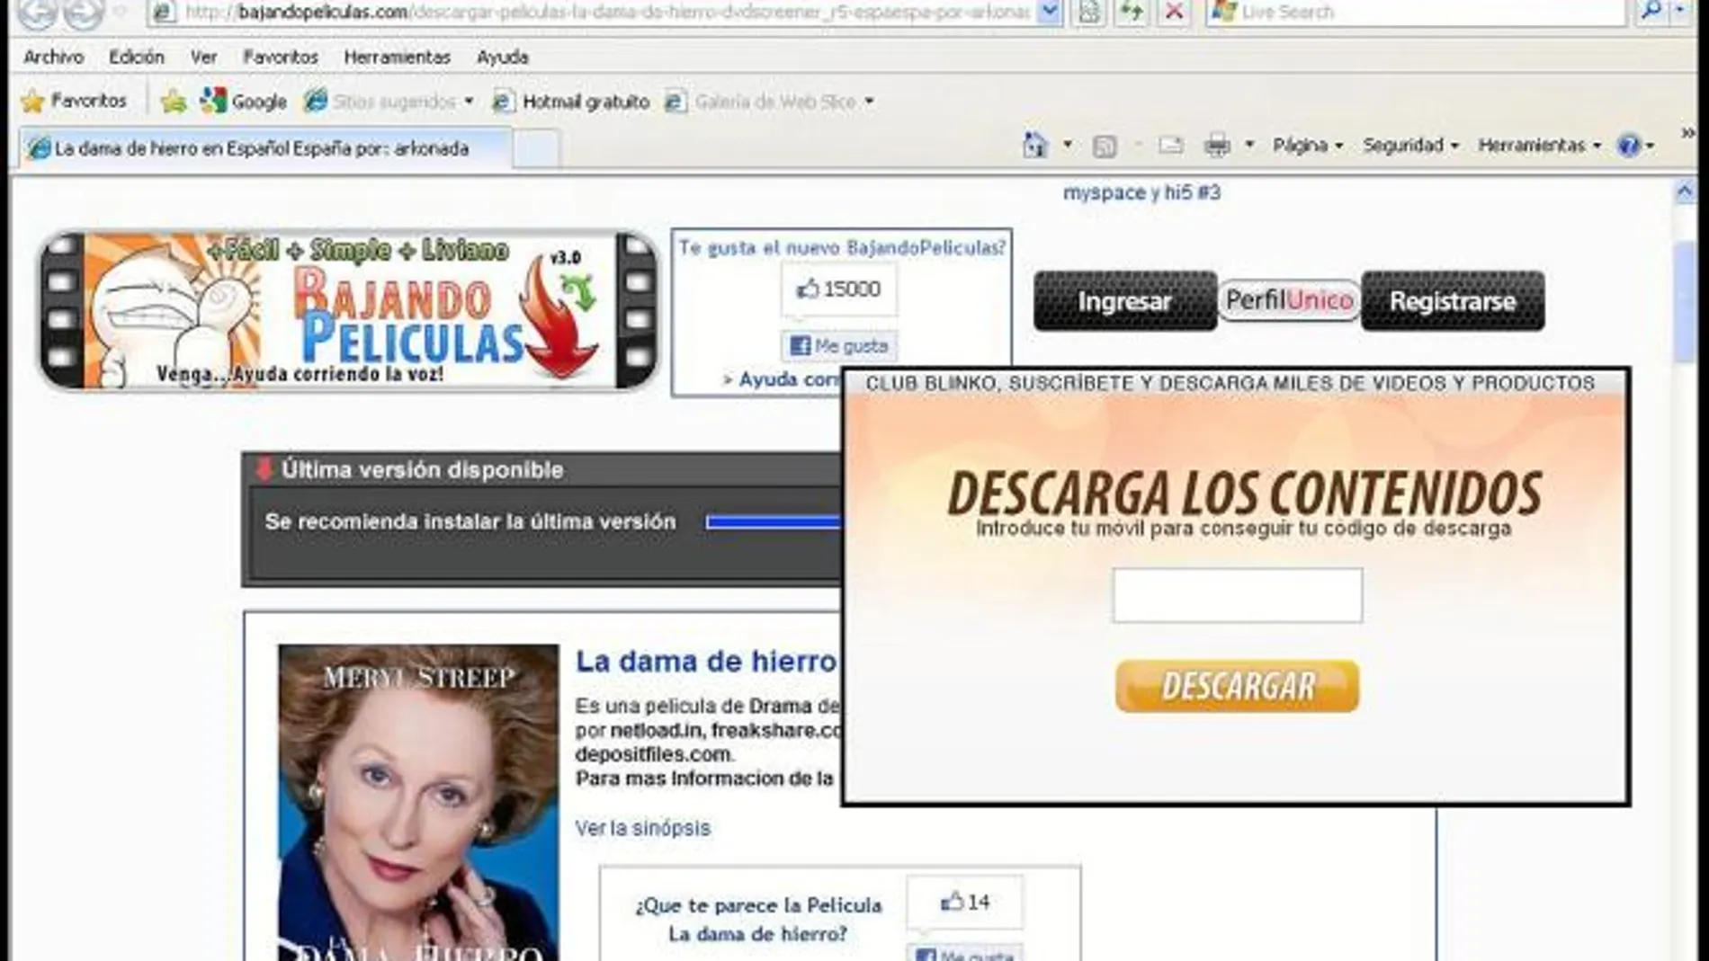Image resolution: width=1709 pixels, height=961 pixels.
Task: Click the address bar URL field
Action: [592, 12]
